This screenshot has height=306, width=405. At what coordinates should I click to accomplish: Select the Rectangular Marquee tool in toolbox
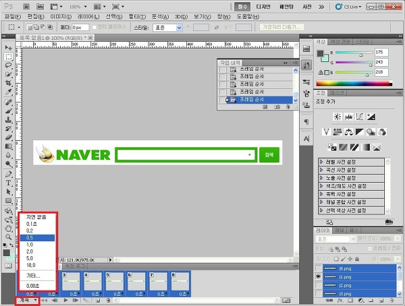tap(8, 57)
